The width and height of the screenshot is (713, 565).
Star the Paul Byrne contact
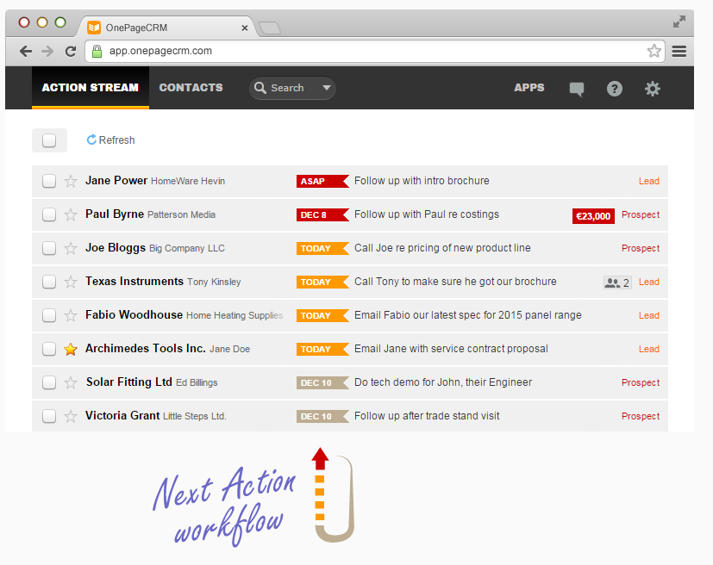[71, 214]
